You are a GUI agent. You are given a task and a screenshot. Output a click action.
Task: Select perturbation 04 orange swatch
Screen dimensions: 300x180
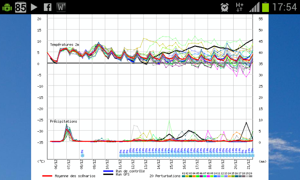click(194, 176)
